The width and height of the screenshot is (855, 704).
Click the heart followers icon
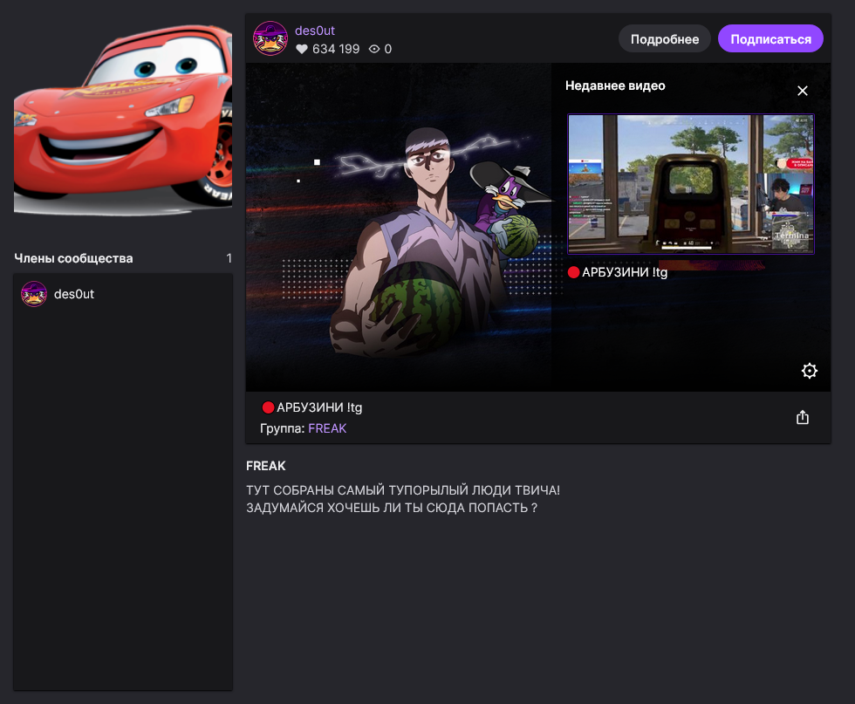click(x=302, y=49)
